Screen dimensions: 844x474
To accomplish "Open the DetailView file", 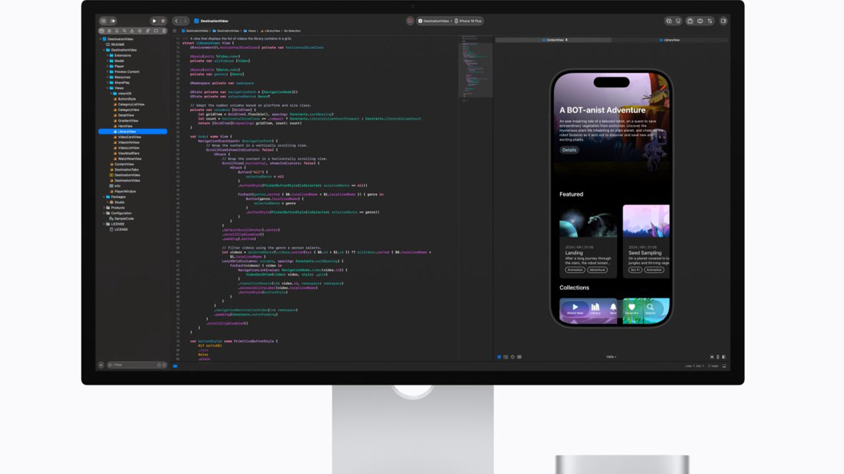I will pos(124,115).
